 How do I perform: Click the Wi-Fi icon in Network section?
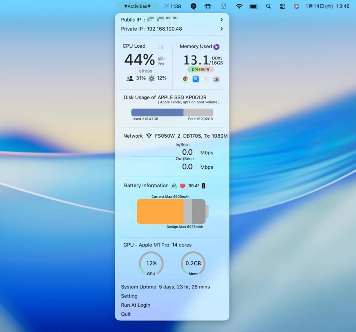coord(149,136)
